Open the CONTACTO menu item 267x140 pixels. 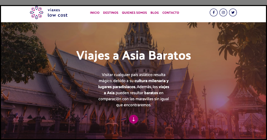[x=171, y=13]
